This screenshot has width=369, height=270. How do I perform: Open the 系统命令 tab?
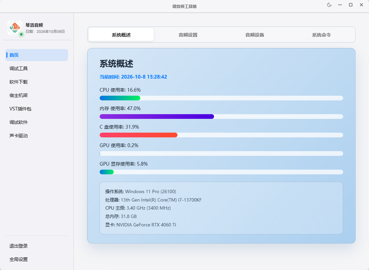[321, 35]
